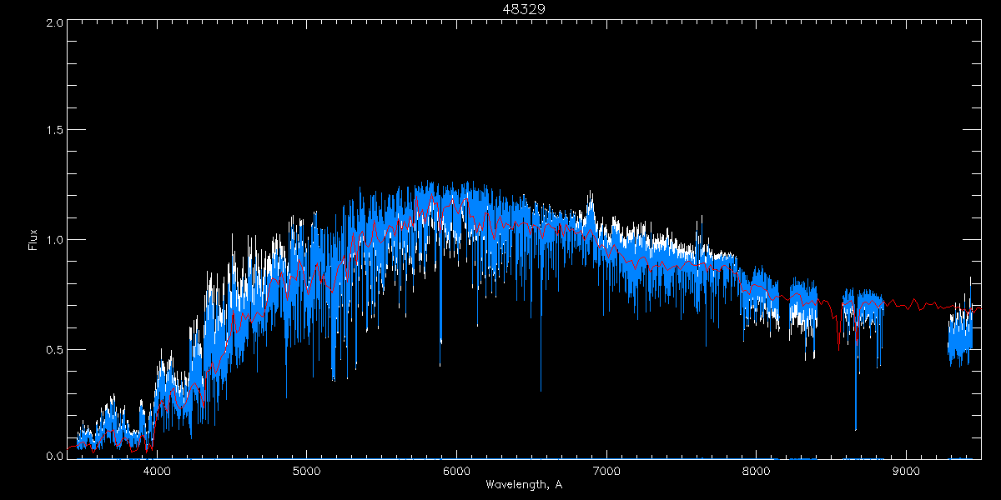Click the red model curve between 8900 and 9300 Å
Screen dimensions: 1001x500
[x=918, y=306]
